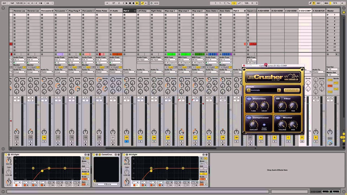
Task: Toggle the KEY map mode switch
Action: click(x=319, y=3)
